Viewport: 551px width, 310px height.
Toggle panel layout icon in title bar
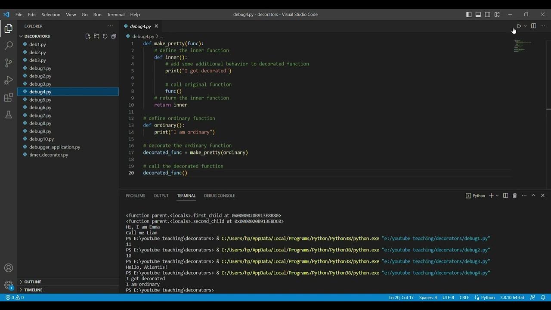(x=478, y=14)
